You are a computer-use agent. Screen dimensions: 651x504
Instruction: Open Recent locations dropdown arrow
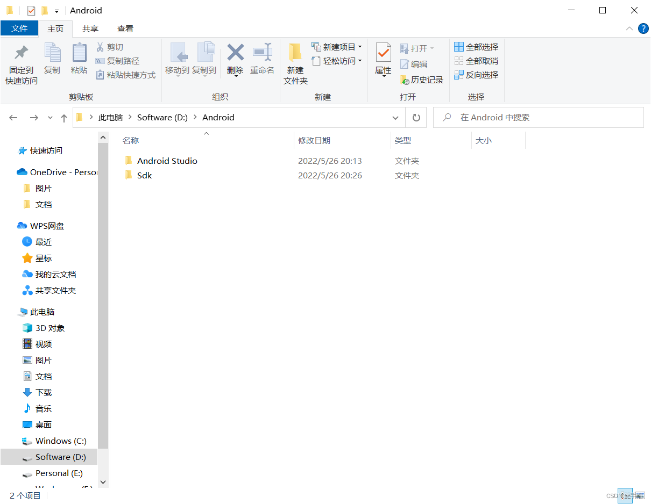pyautogui.click(x=51, y=118)
